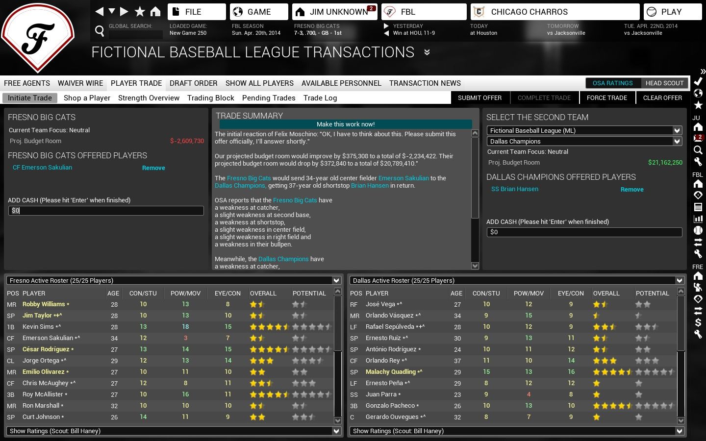This screenshot has width=706, height=441.
Task: Click the global search magnifier icon
Action: (100, 32)
